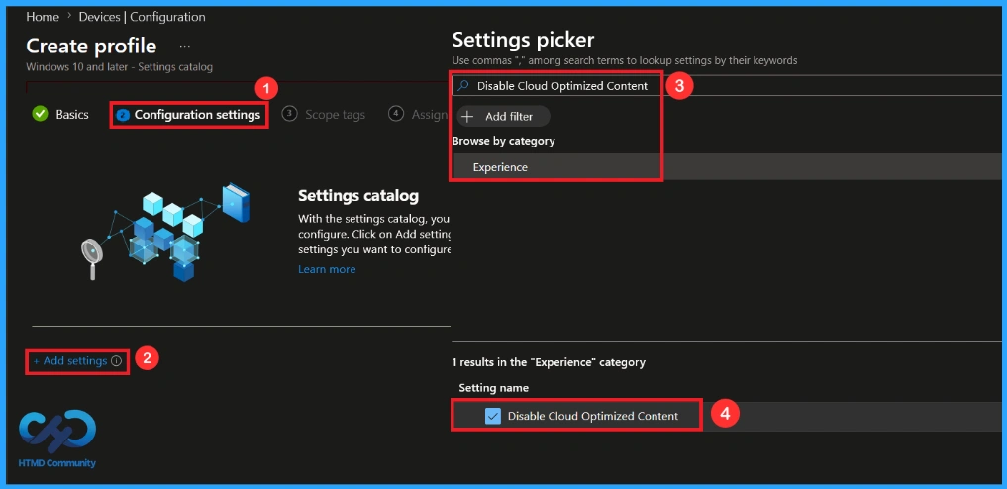Toggle the Disable Cloud Optimized Content checkbox

(x=492, y=416)
